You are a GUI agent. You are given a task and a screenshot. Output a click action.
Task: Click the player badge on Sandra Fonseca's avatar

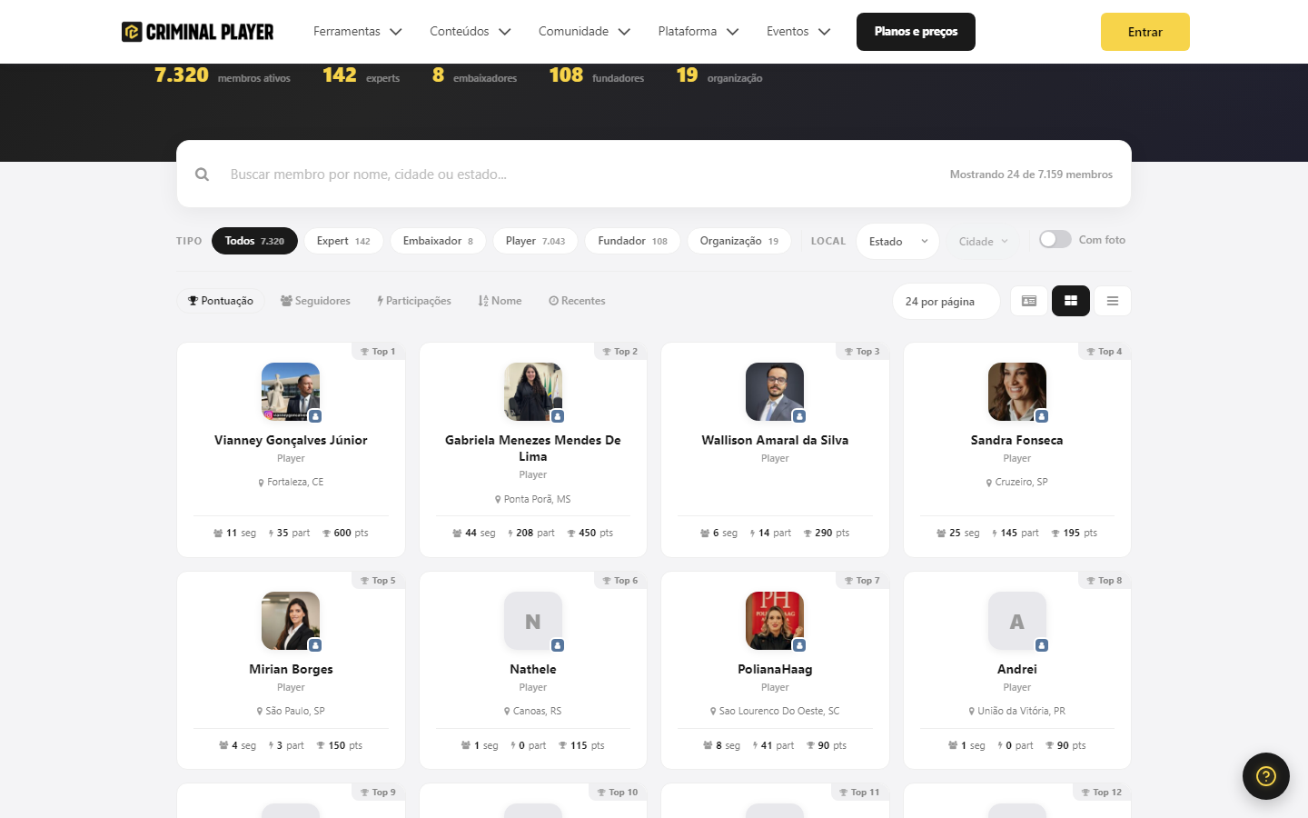tap(1042, 416)
